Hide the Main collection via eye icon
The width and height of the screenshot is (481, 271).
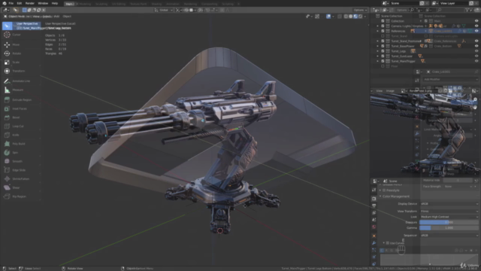coord(476,21)
